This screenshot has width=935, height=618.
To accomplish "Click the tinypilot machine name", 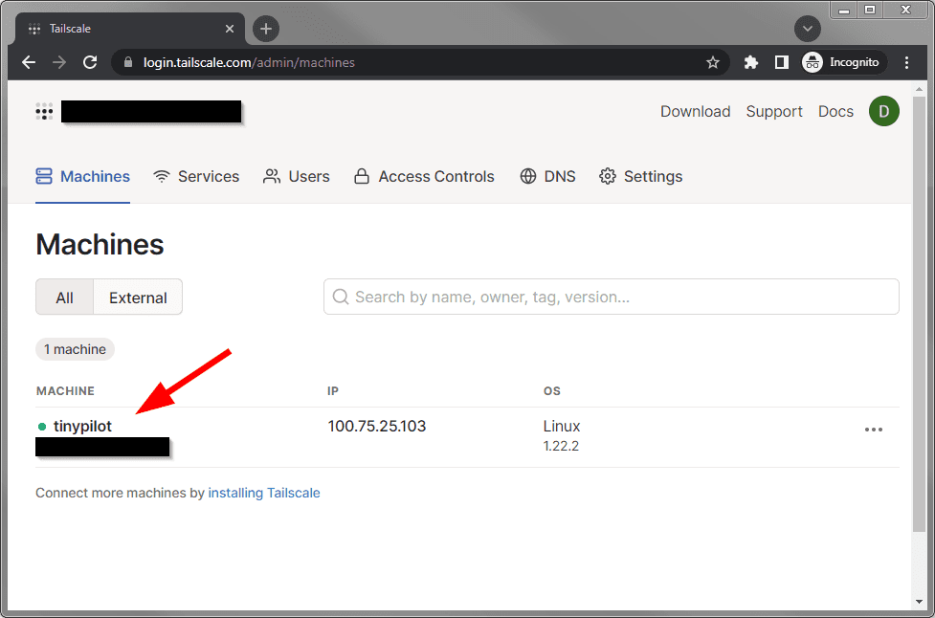I will point(82,426).
